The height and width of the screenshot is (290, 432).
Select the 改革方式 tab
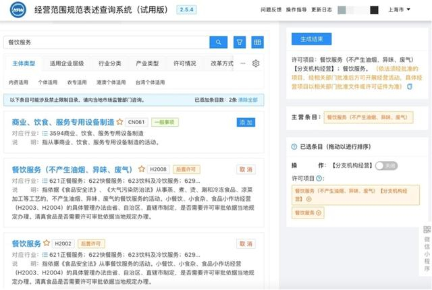click(222, 63)
